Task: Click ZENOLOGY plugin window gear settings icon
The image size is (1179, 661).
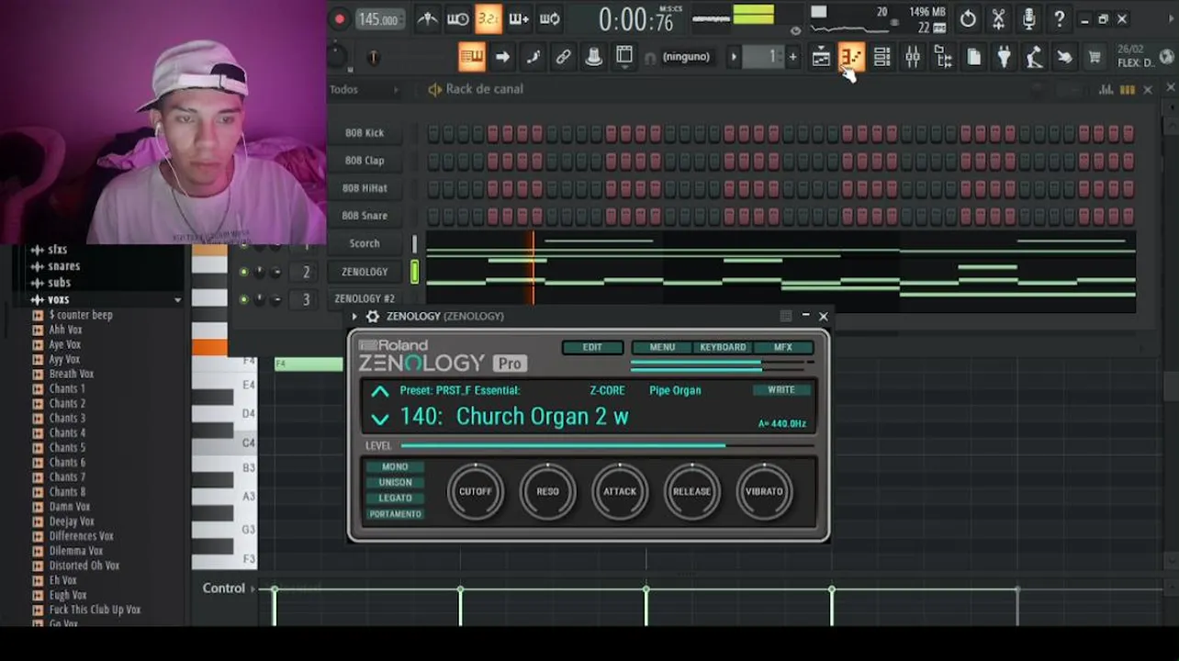Action: coord(372,316)
